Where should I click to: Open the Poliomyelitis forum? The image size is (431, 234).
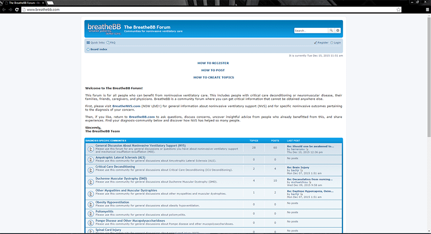tap(104, 211)
